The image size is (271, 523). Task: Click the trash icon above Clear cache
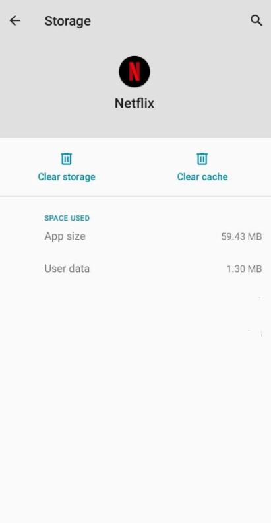pos(202,158)
